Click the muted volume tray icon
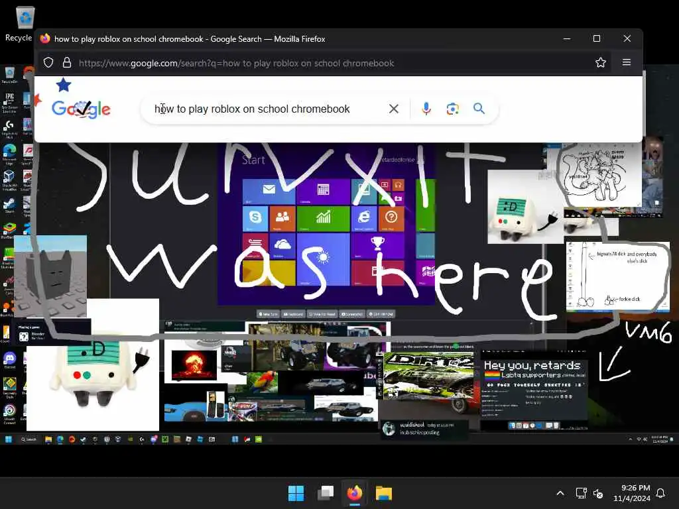679x509 pixels. pos(598,493)
